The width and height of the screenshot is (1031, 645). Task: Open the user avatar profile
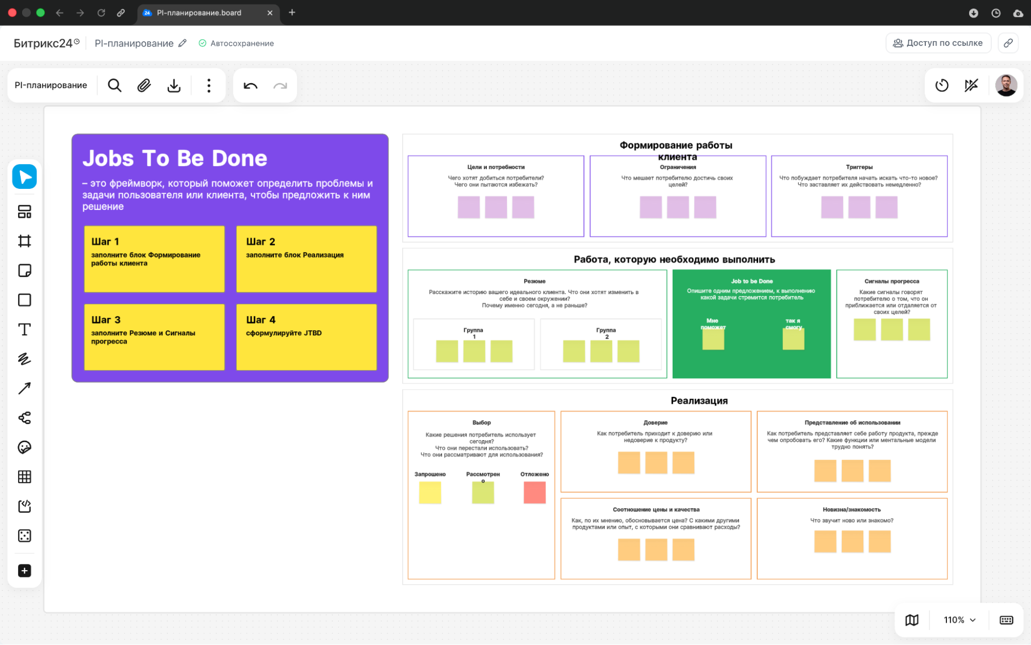coord(1006,85)
